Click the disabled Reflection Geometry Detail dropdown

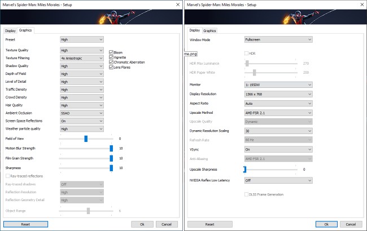[82, 200]
